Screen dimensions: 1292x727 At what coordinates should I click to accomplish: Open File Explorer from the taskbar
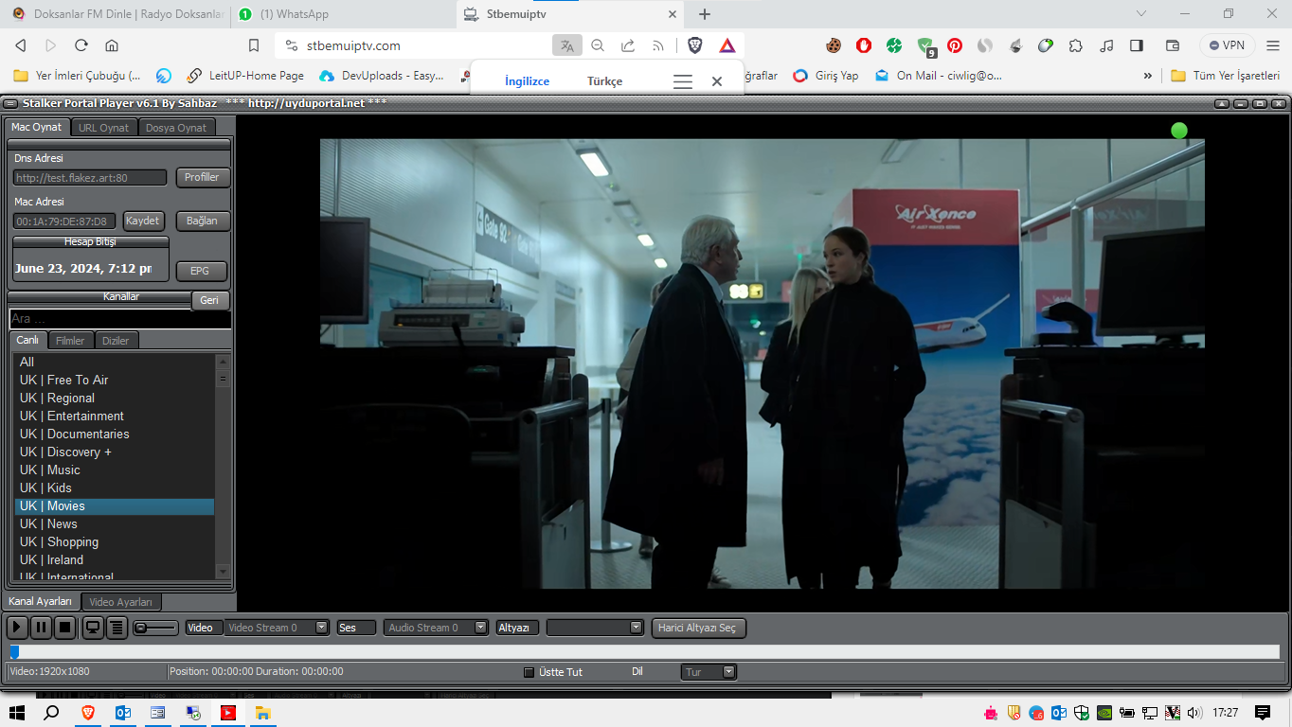click(x=262, y=713)
